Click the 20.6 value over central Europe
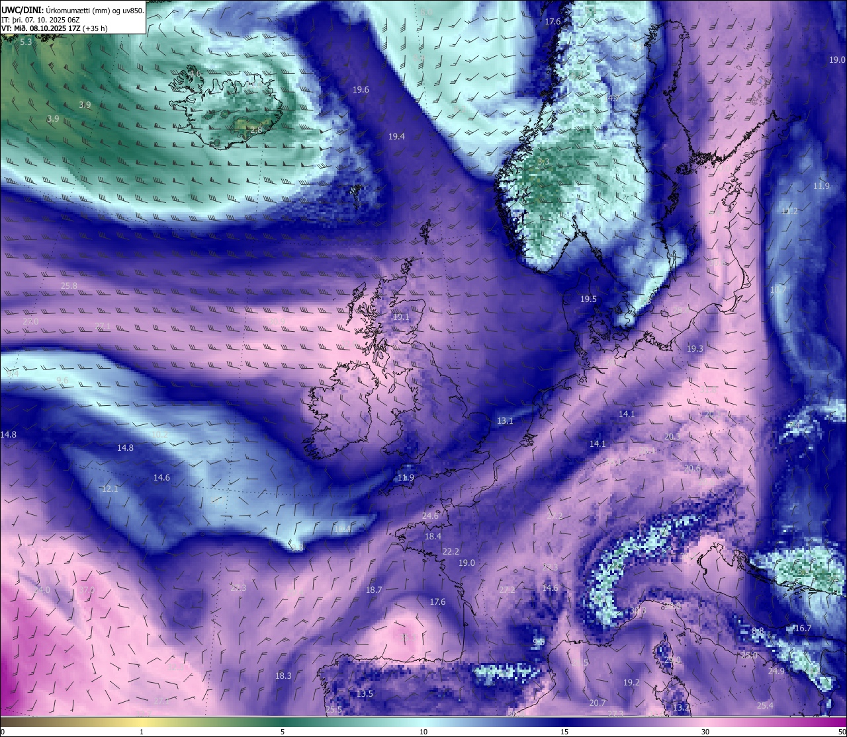847x737 pixels. (692, 469)
